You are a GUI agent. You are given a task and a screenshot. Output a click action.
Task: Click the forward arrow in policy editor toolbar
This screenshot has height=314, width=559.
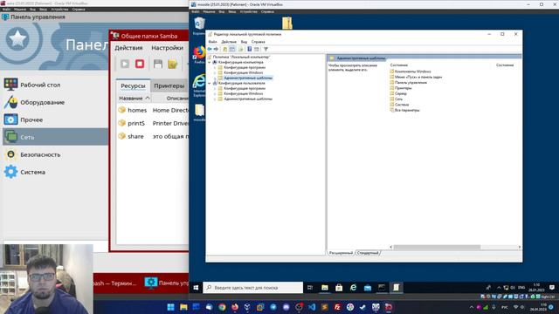click(x=216, y=49)
